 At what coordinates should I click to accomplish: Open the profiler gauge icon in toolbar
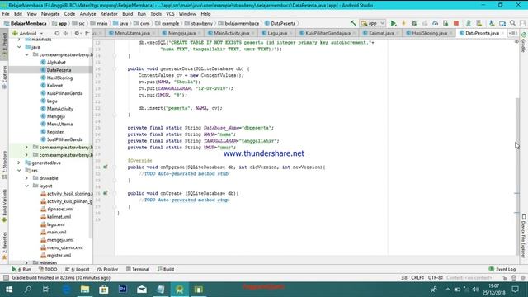click(435, 23)
